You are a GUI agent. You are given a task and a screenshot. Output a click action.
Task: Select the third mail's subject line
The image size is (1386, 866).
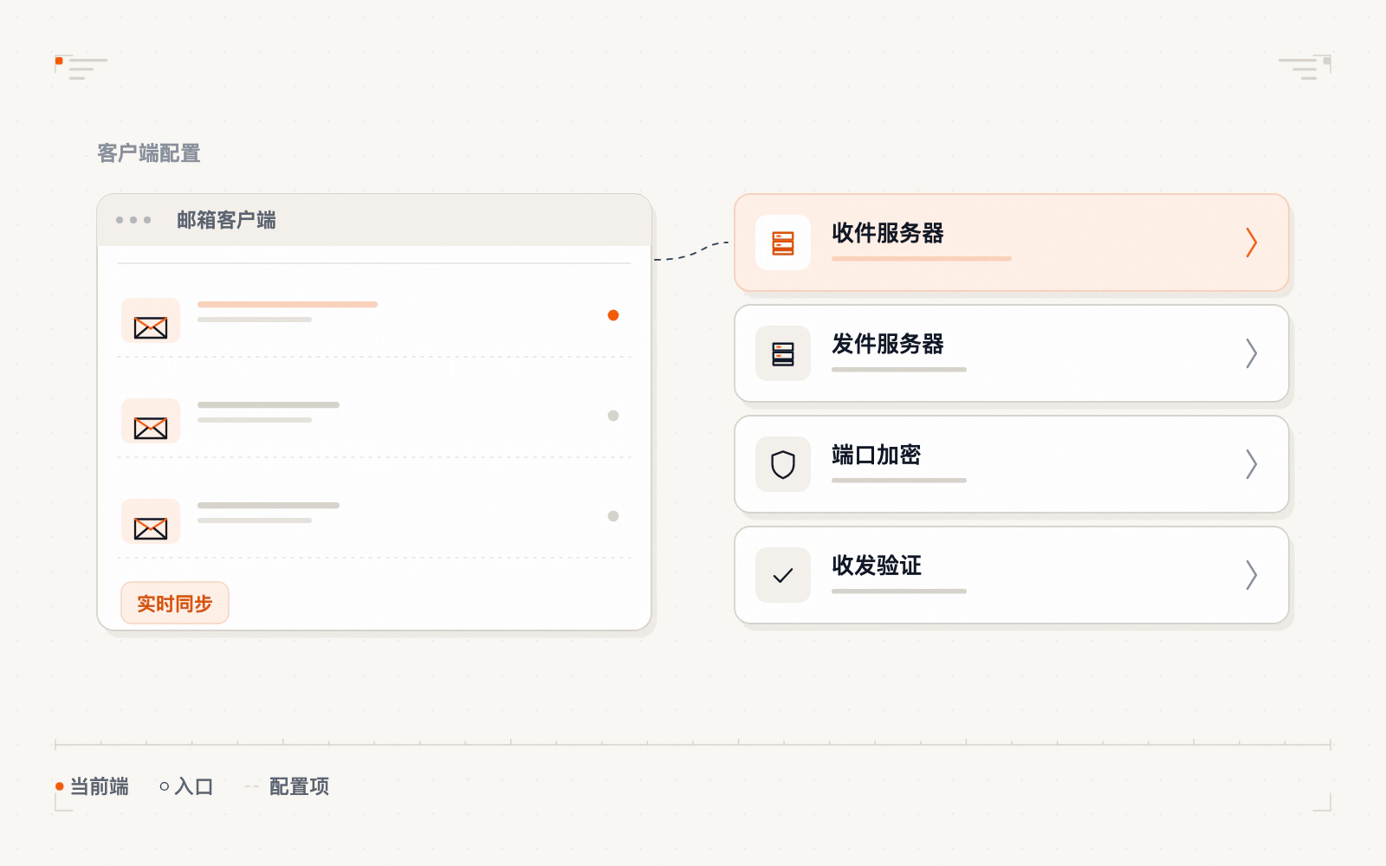click(x=269, y=505)
